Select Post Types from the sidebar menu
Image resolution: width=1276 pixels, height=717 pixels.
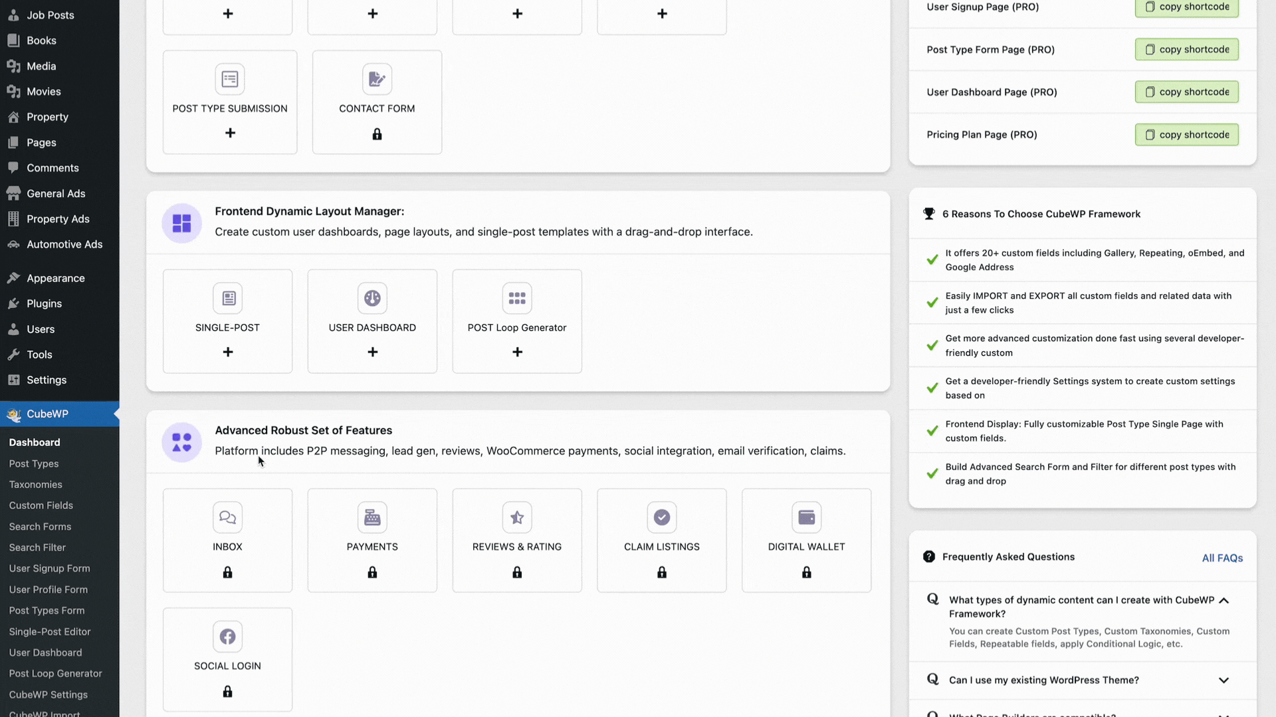click(x=33, y=463)
